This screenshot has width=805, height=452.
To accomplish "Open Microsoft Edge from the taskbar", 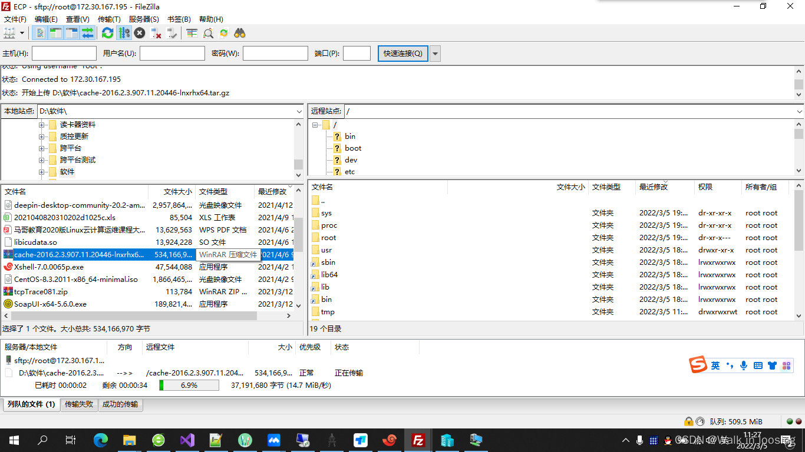I will pyautogui.click(x=101, y=440).
